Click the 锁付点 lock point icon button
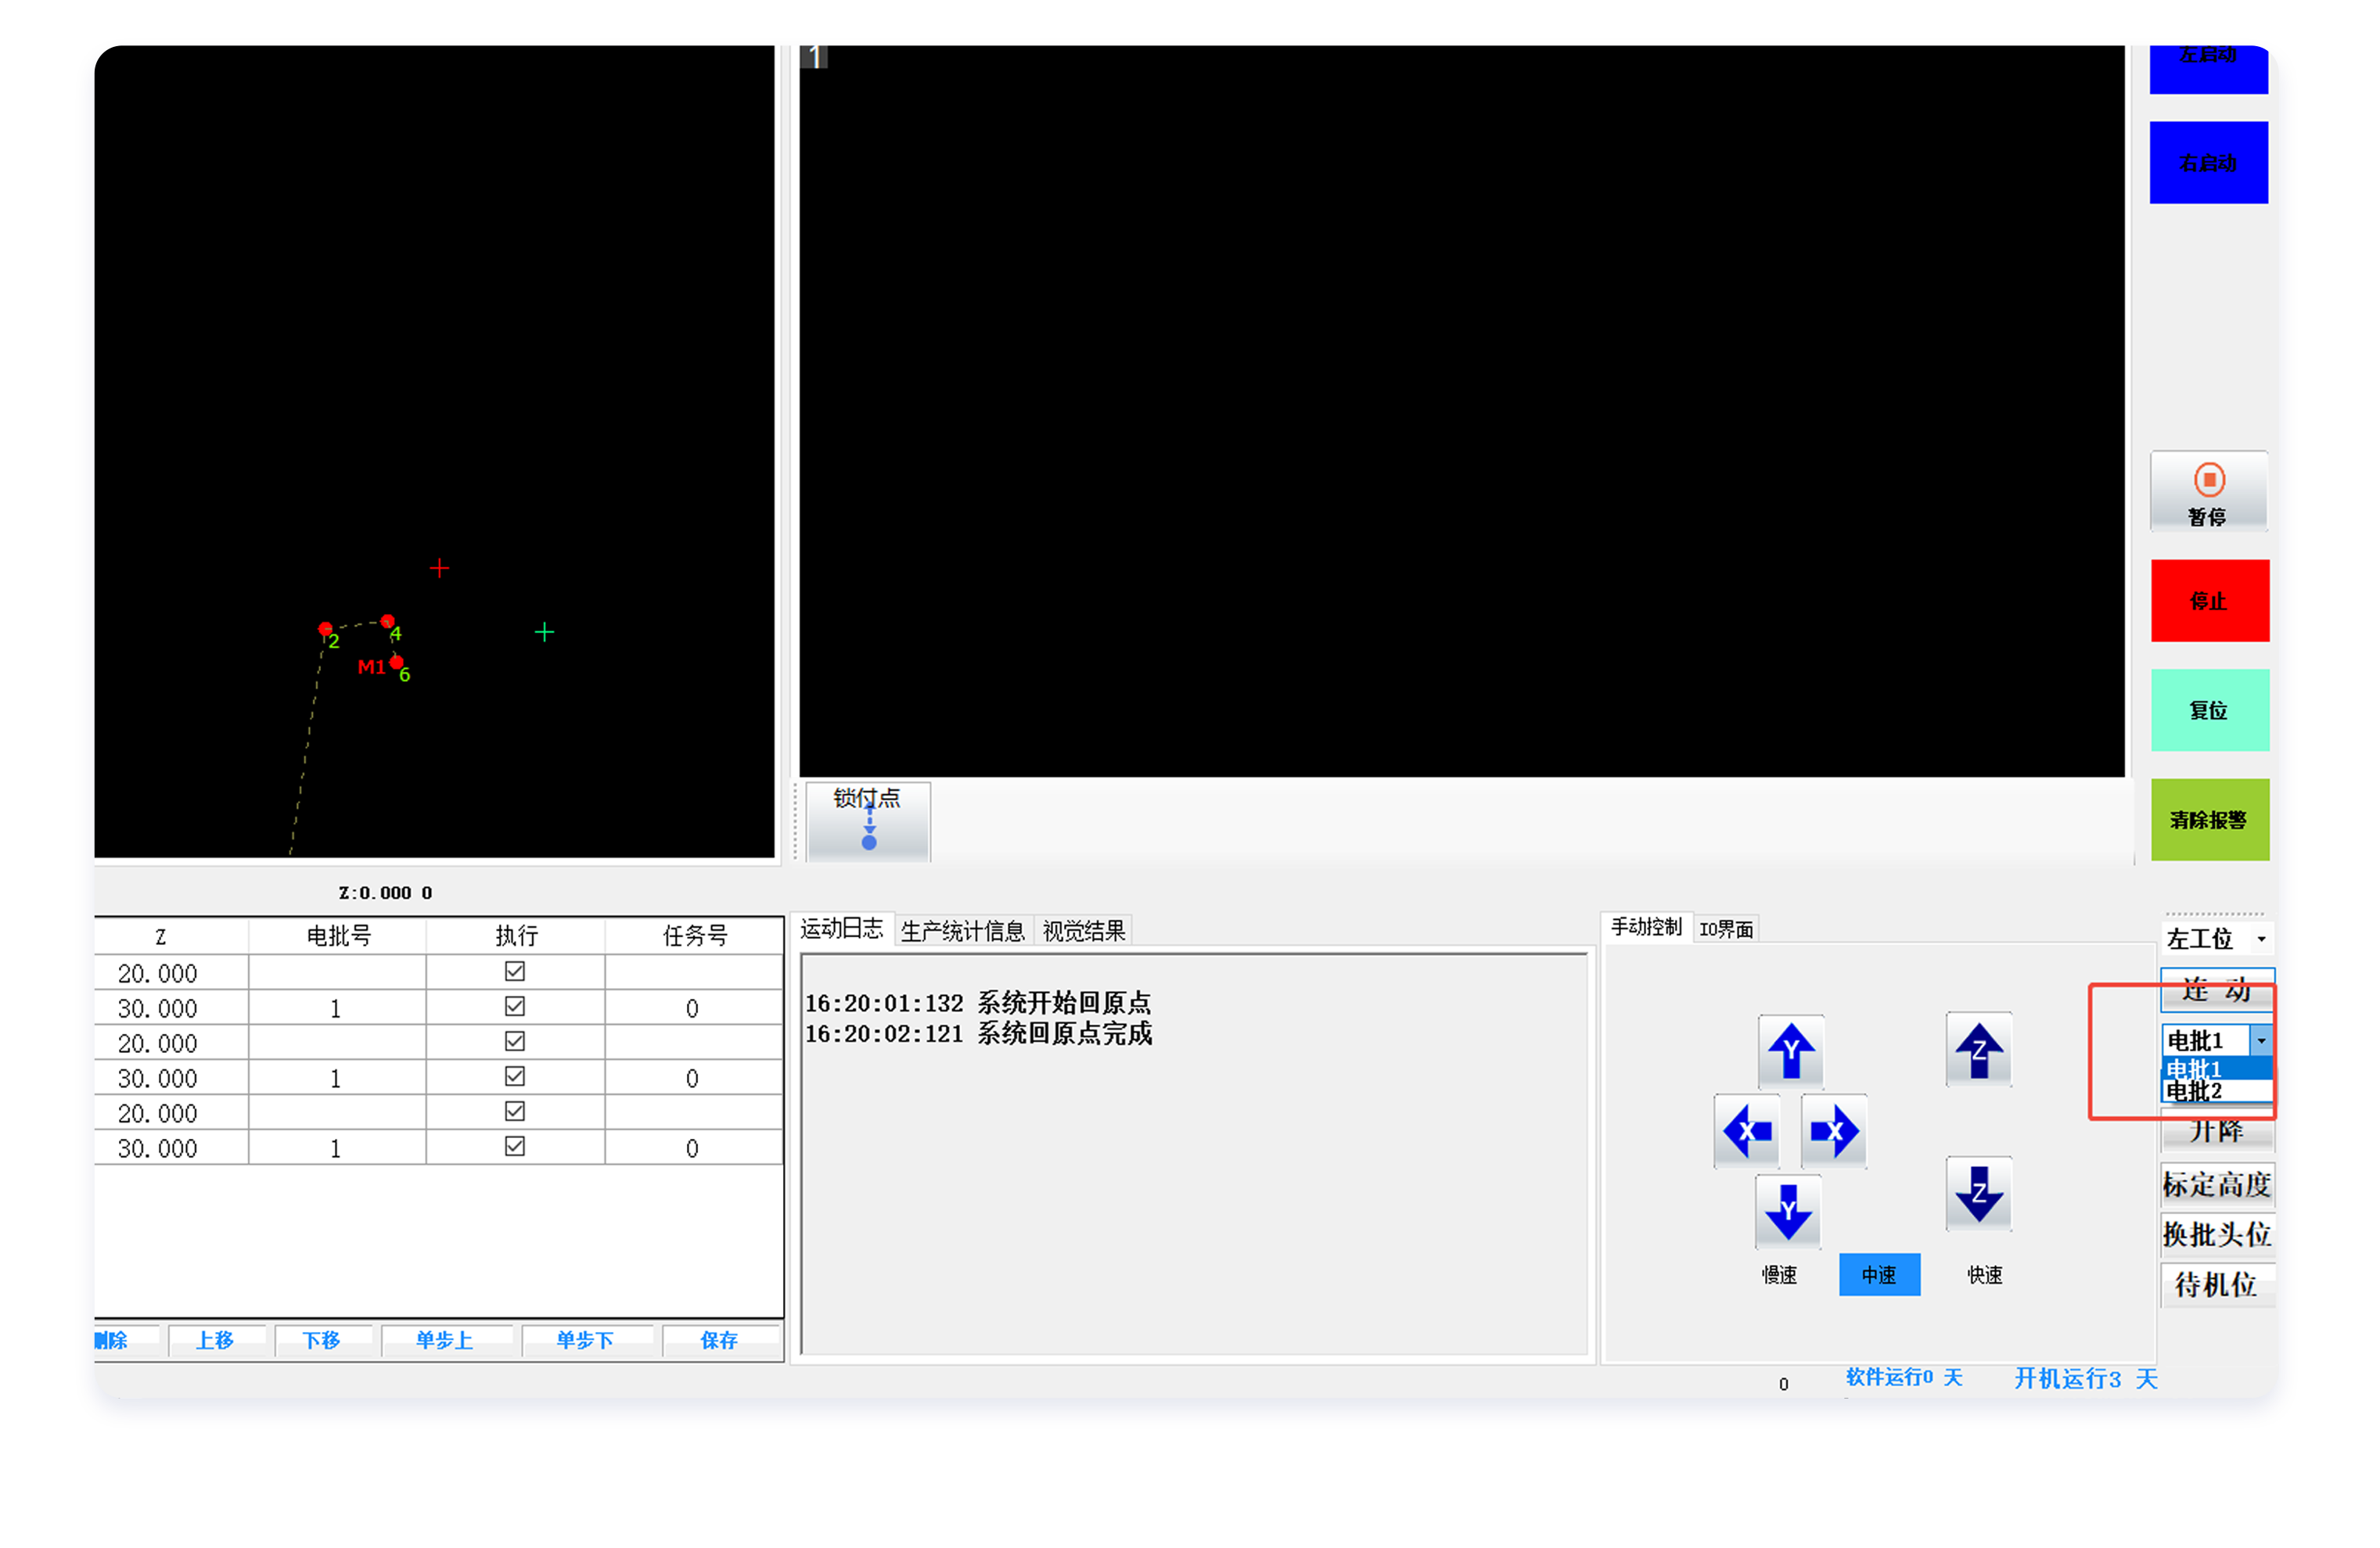Image resolution: width=2380 pixels, height=1548 pixels. click(868, 821)
